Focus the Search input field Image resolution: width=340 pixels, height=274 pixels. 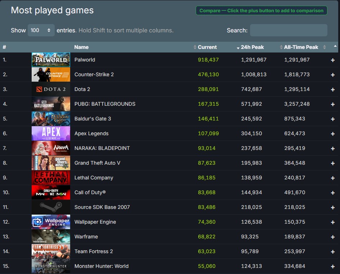(x=289, y=30)
